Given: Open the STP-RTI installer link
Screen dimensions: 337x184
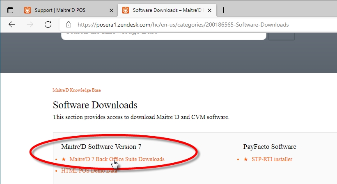Looking at the screenshot, I should click(272, 159).
